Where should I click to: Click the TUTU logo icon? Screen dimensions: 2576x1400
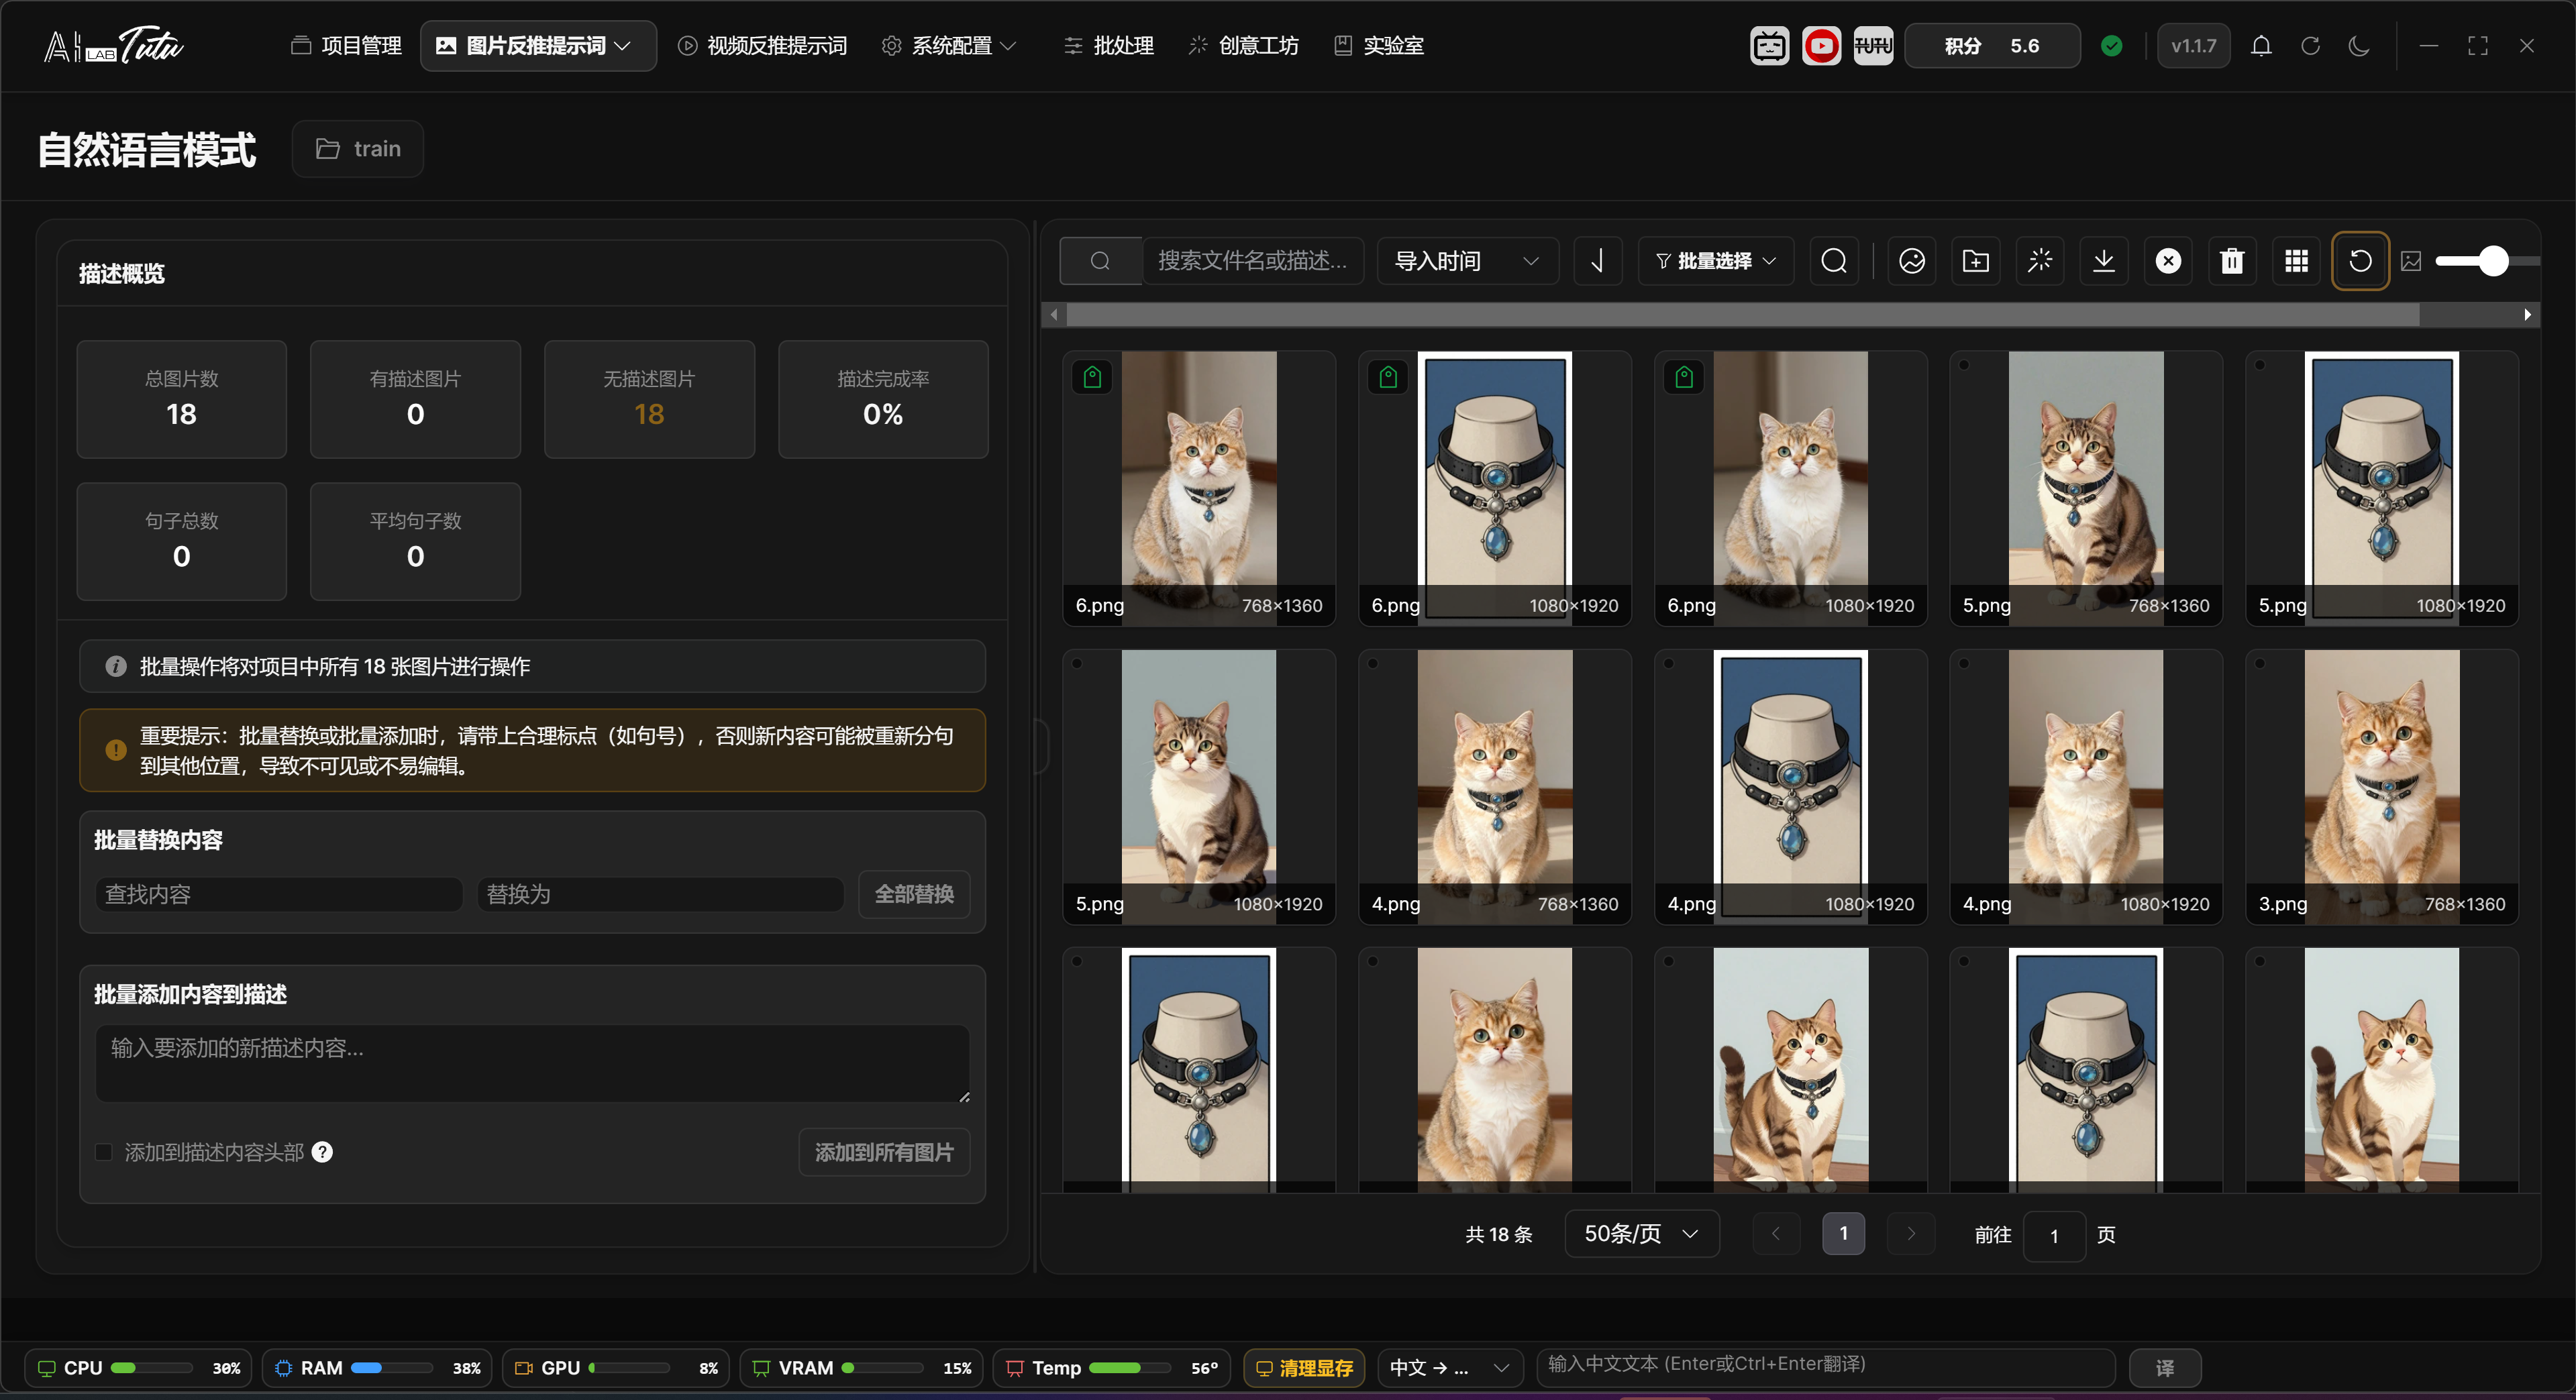[x=1873, y=46]
